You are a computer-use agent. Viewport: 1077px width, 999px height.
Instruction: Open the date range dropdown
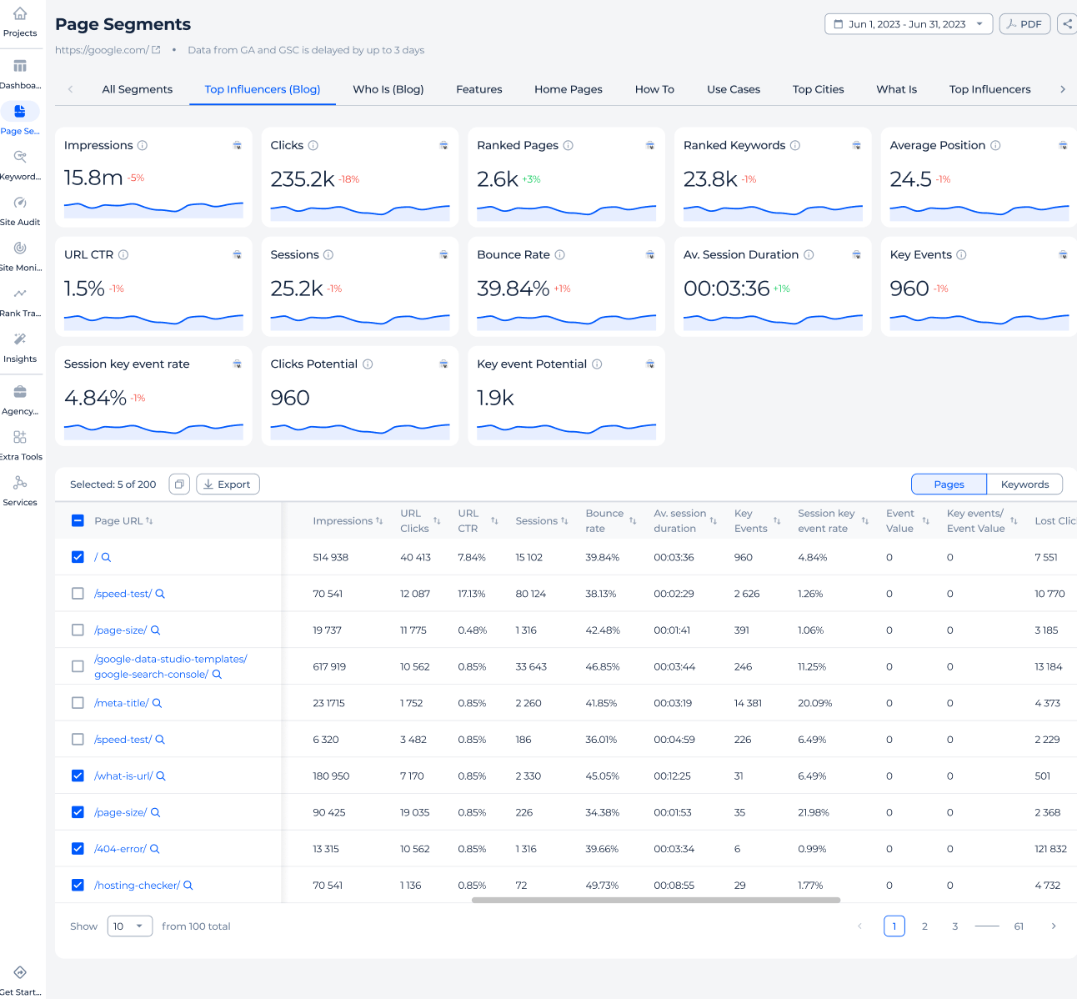point(908,24)
